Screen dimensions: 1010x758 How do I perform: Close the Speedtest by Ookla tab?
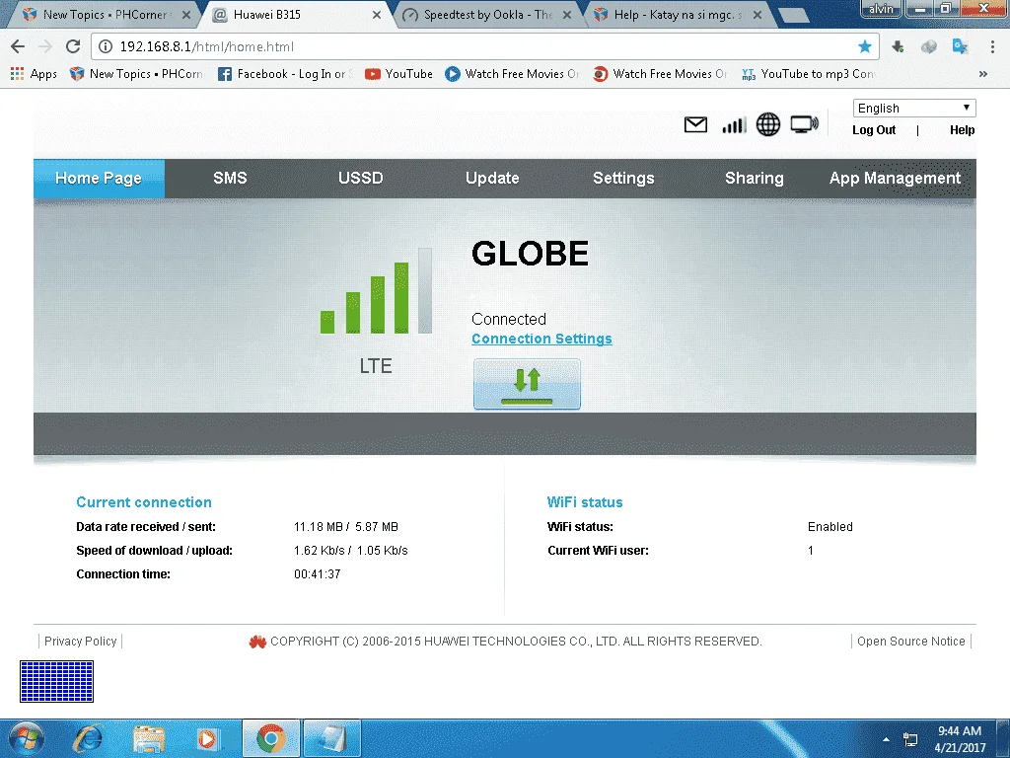[567, 14]
